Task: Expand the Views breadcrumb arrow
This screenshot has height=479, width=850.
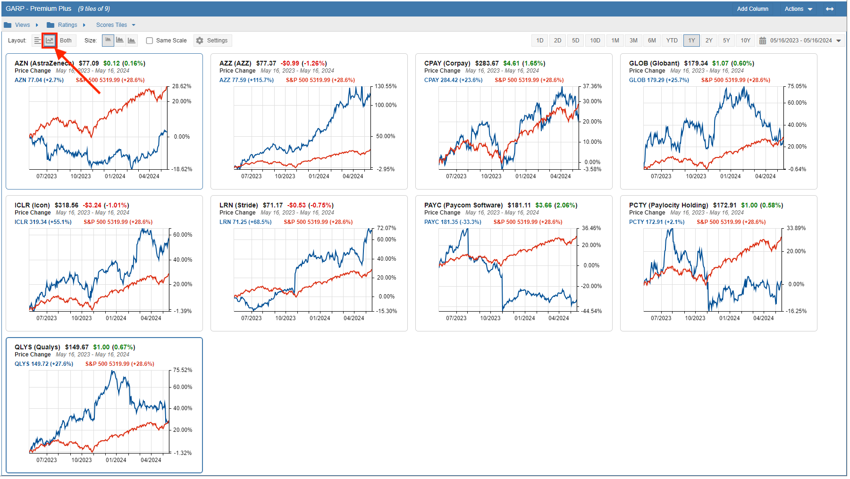Action: pyautogui.click(x=37, y=25)
